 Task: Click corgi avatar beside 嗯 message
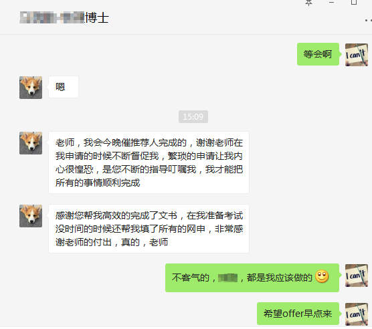coord(31,88)
